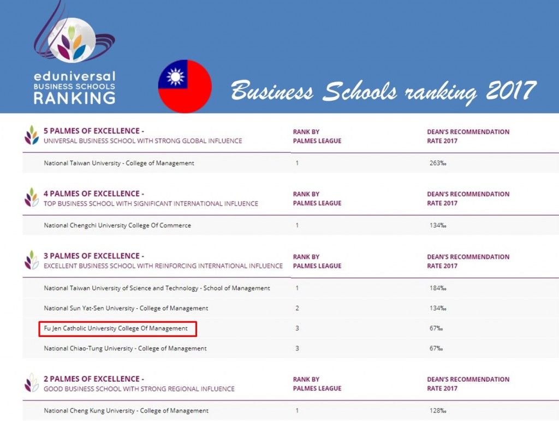The width and height of the screenshot is (559, 421).
Task: Open National Sun Yat-Sen University entry
Action: pyautogui.click(x=126, y=308)
